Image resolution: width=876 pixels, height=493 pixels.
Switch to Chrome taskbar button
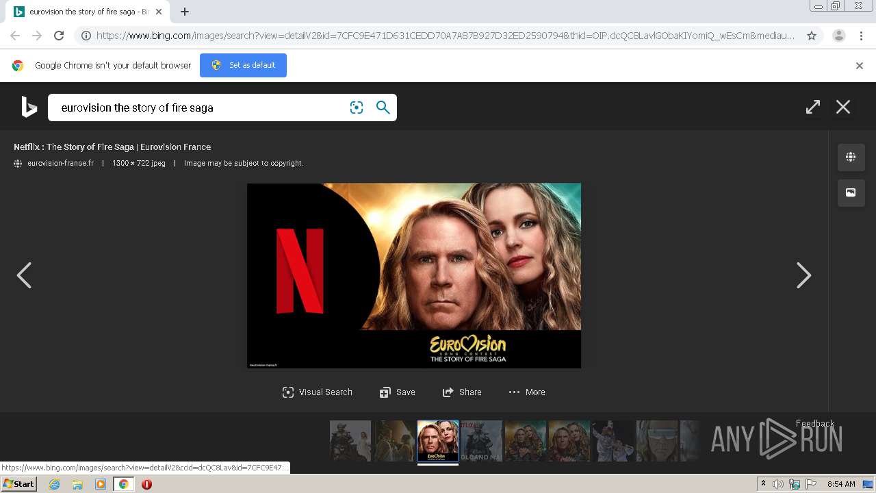(124, 484)
